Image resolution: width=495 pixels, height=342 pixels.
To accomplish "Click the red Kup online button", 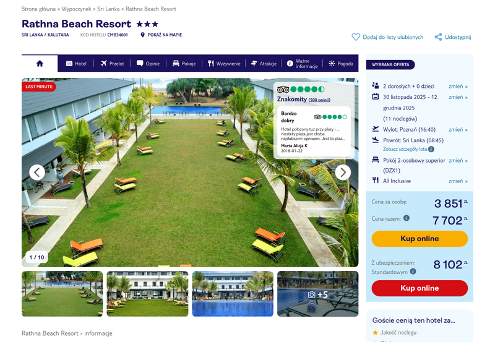I will (x=420, y=288).
